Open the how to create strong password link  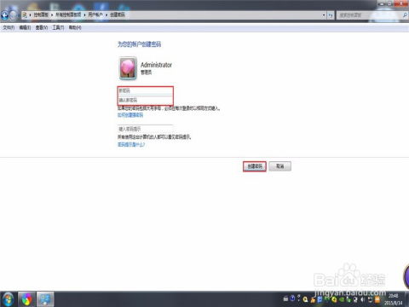(130, 115)
